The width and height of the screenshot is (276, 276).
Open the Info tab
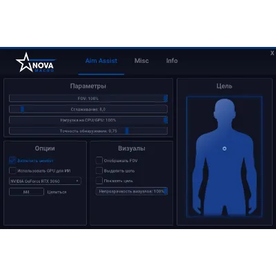click(172, 61)
